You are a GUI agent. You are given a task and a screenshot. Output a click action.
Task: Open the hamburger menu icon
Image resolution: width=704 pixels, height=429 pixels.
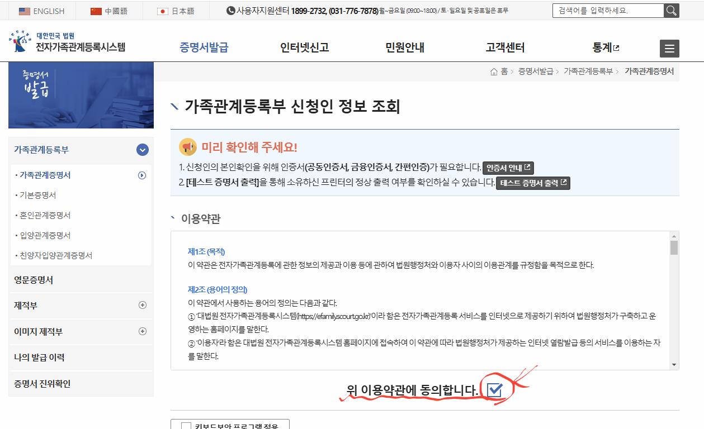(669, 49)
